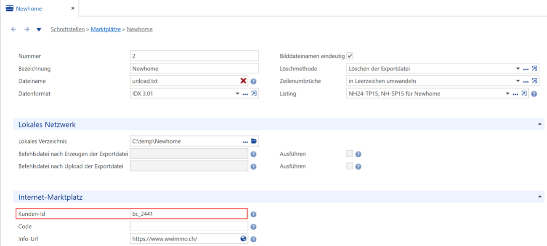Toggle Ausführen checkbox for Upload der Exportdatei
Image resolution: width=547 pixels, height=246 pixels.
click(350, 166)
